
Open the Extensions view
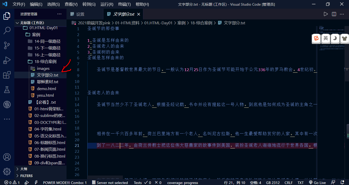[7, 75]
